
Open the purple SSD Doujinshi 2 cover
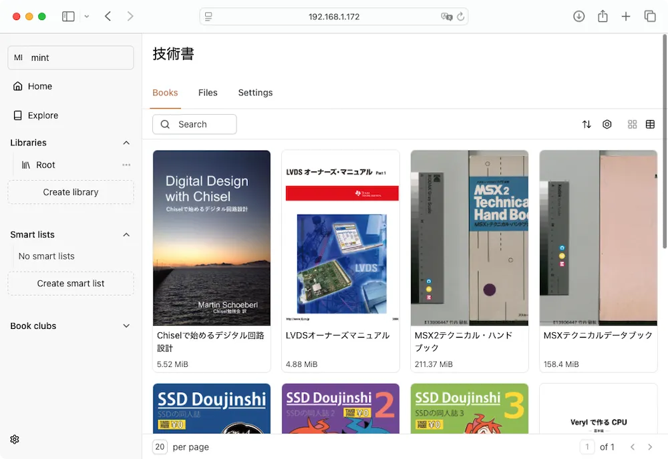(x=341, y=409)
